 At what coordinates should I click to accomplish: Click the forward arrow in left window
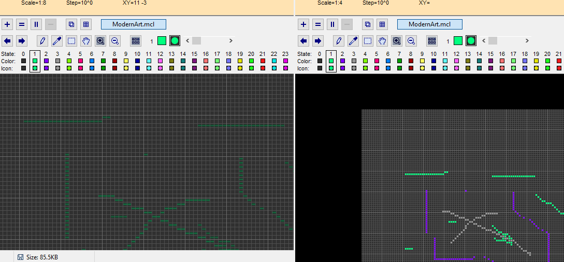[x=22, y=40]
